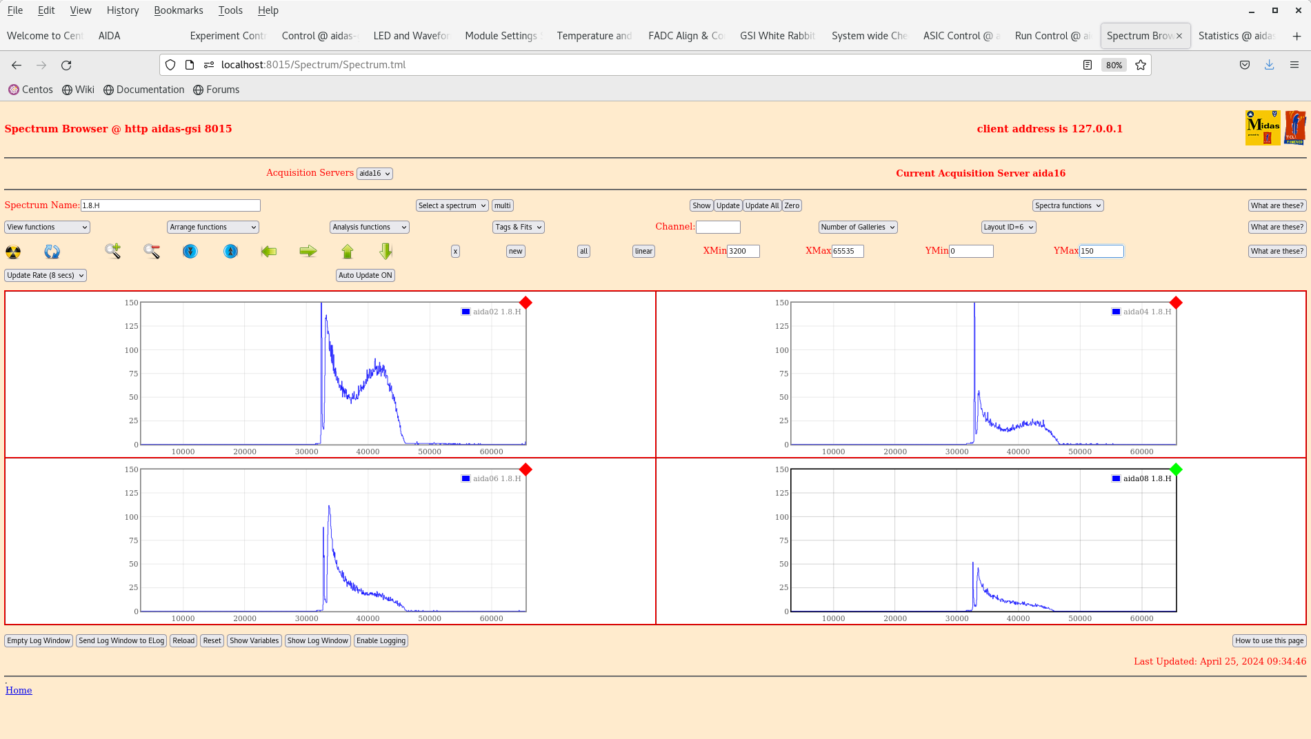
Task: Click the green left arrow icon
Action: (269, 252)
